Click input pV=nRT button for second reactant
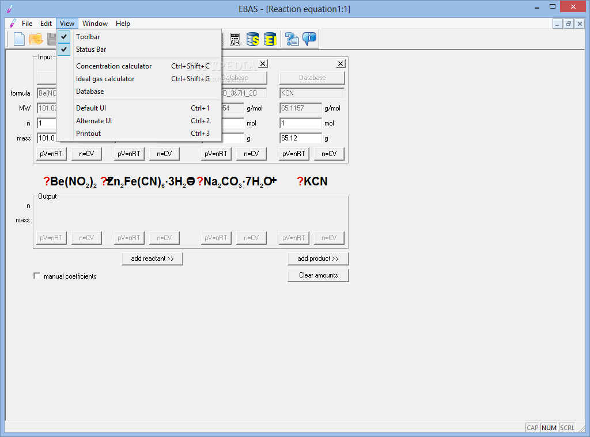 [129, 153]
